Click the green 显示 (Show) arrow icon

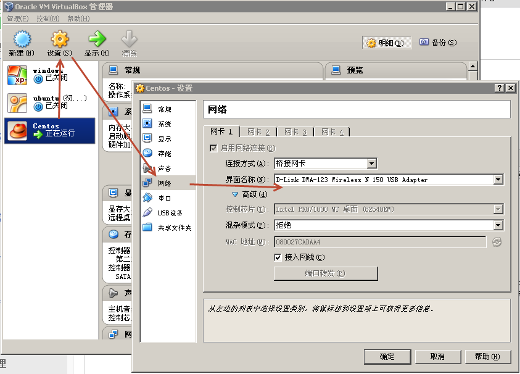click(x=97, y=39)
